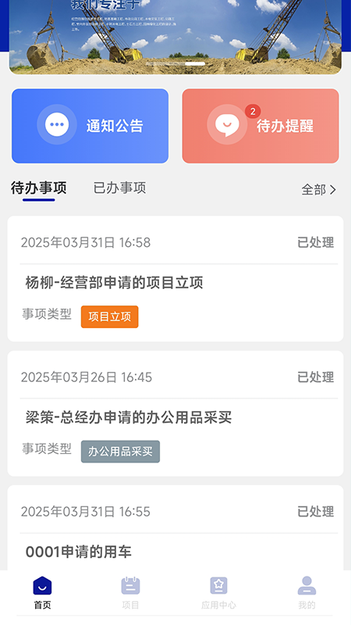
Task: Open the 通知公告 blue card
Action: (90, 126)
